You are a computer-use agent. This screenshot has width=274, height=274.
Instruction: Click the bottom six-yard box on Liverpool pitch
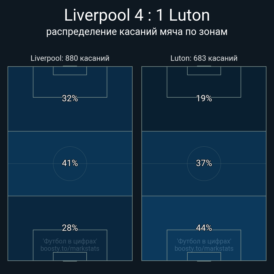coord(70,256)
